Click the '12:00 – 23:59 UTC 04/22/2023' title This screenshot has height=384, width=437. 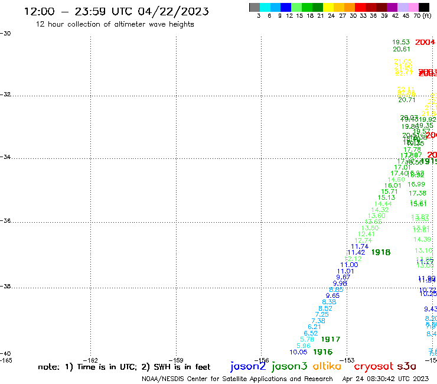[x=116, y=11]
